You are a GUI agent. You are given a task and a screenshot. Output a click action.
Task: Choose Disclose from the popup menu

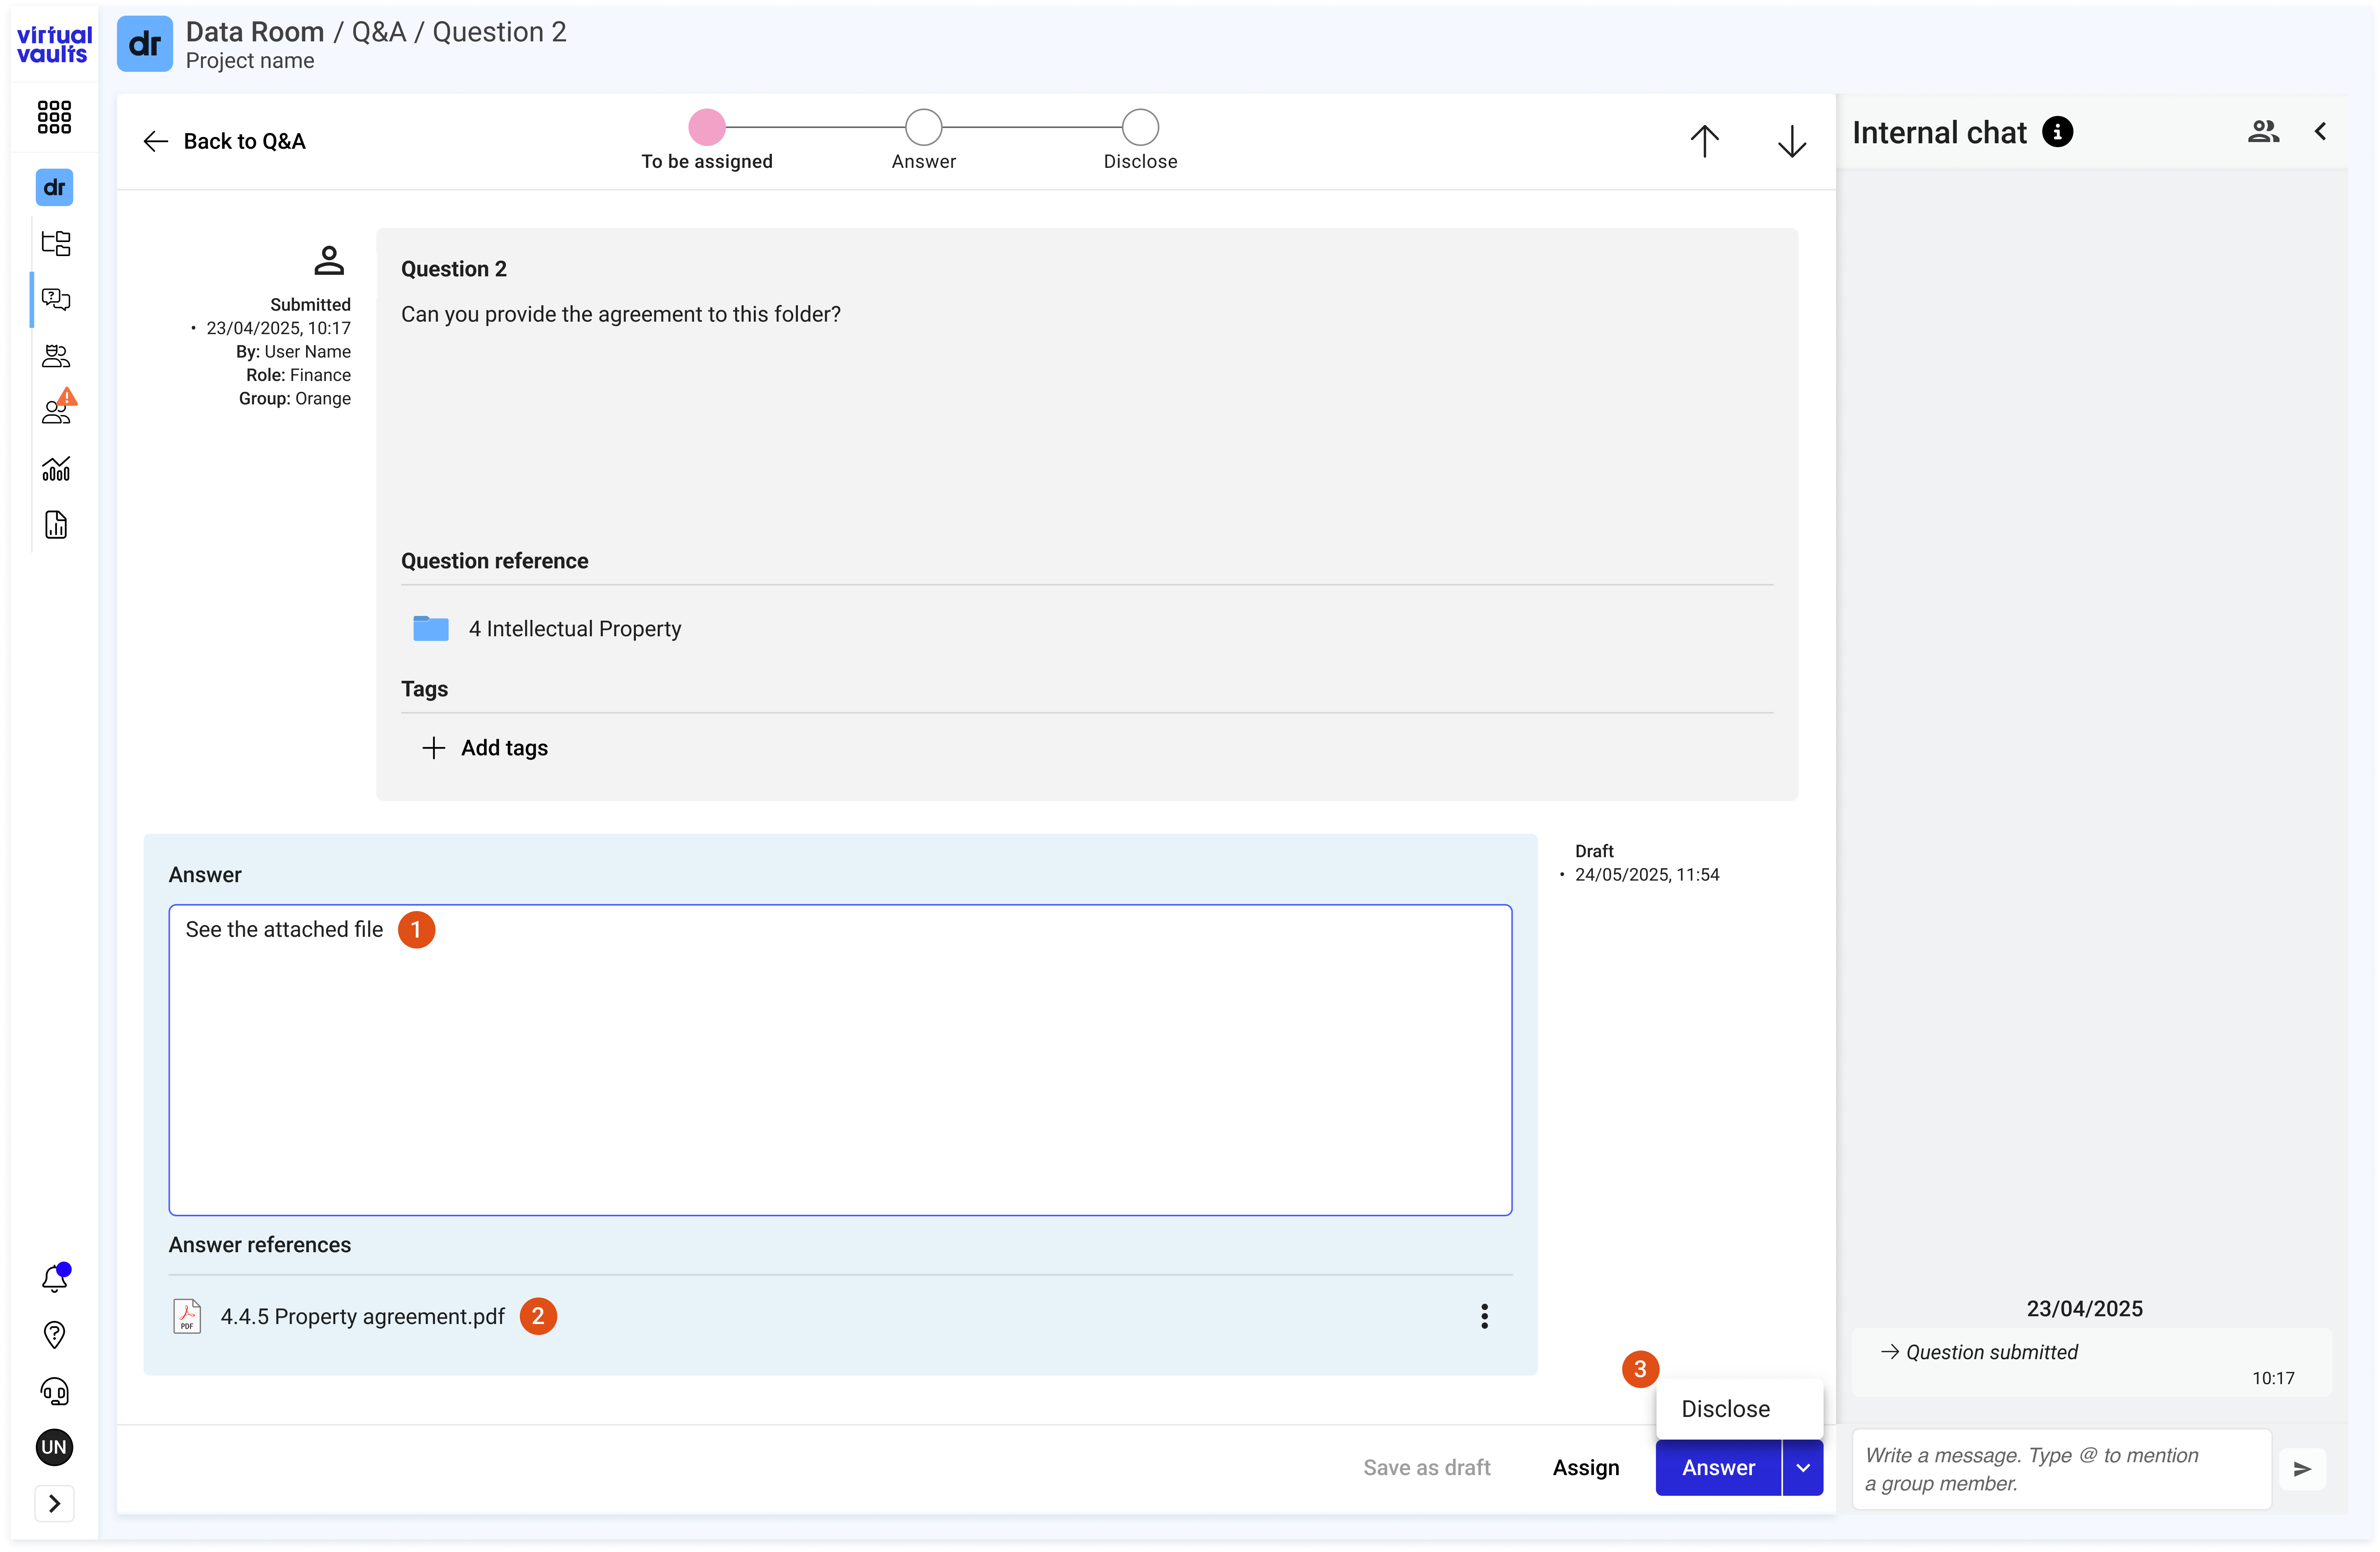(x=1739, y=1409)
